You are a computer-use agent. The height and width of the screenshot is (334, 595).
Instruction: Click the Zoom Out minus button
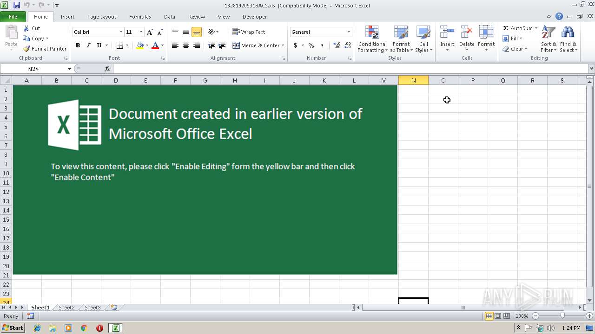click(535, 316)
